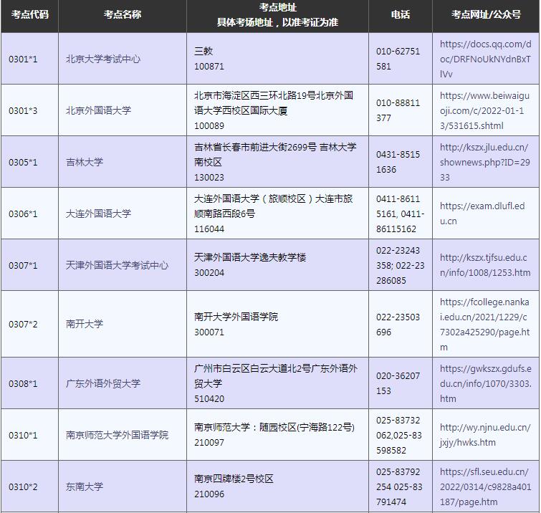Click phone number 022-23503696

(398, 325)
